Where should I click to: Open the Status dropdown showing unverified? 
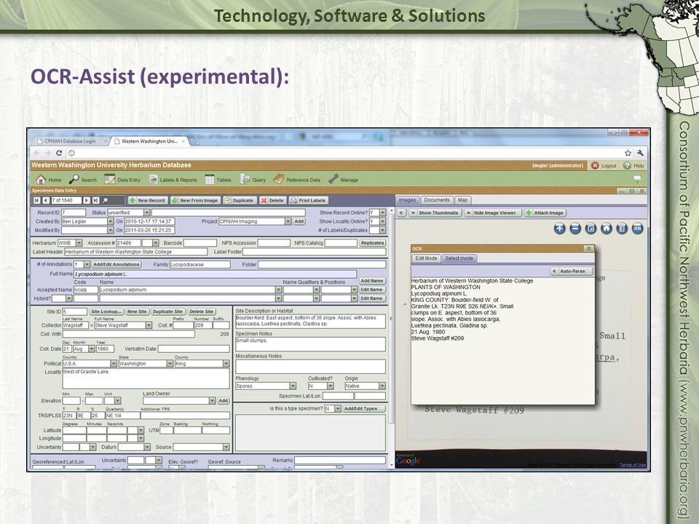click(146, 213)
